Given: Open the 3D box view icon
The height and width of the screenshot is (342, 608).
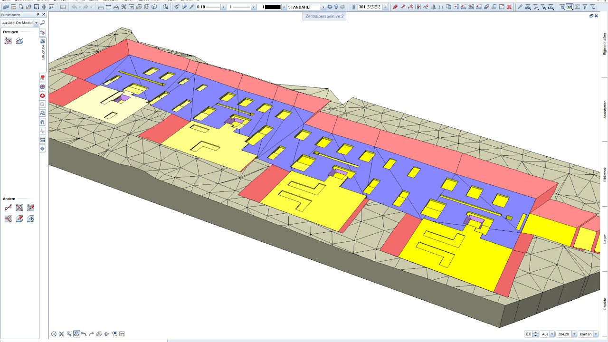Looking at the screenshot, I should pos(154,7).
